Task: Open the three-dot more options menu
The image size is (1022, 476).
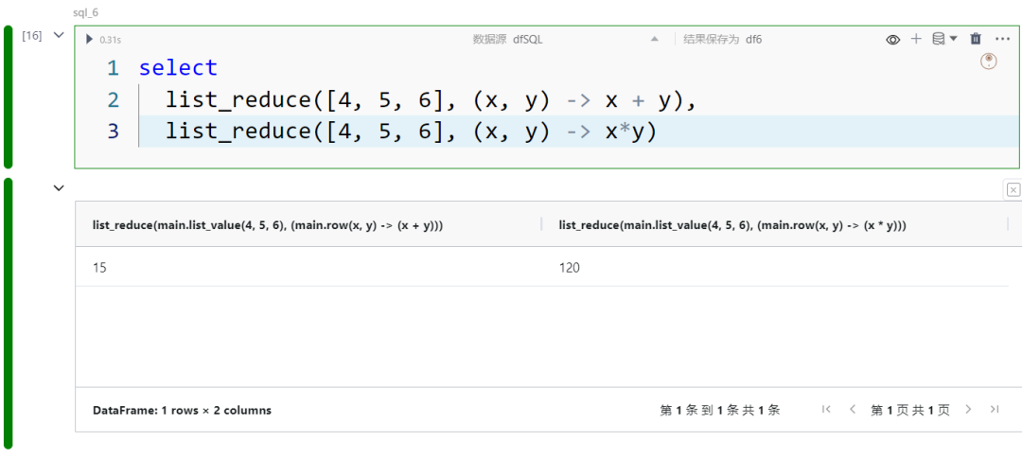Action: click(1002, 39)
